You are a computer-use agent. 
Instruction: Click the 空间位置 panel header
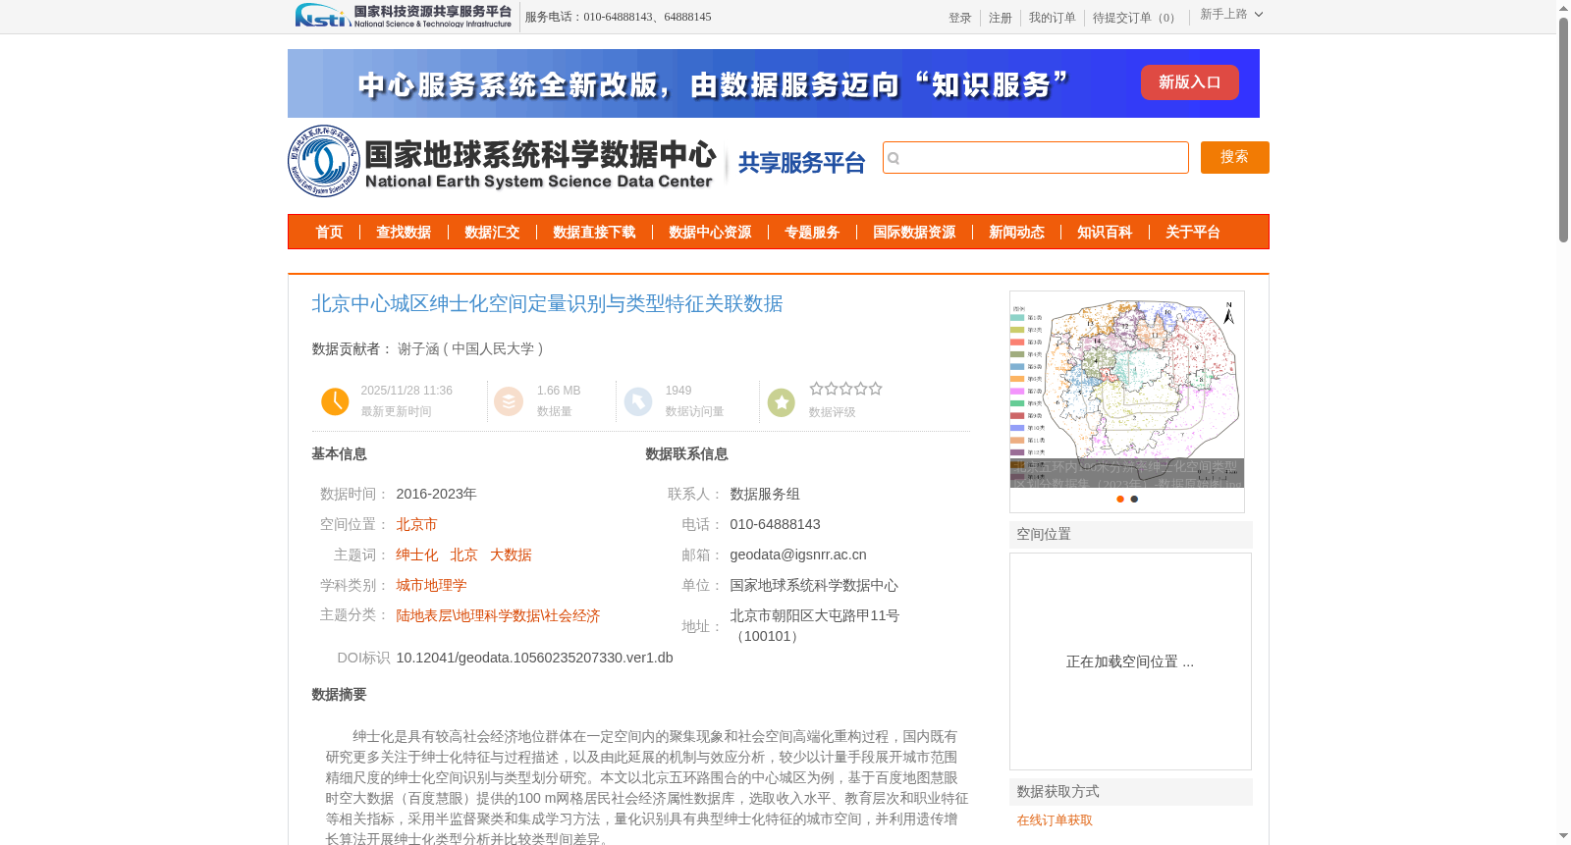click(1131, 535)
